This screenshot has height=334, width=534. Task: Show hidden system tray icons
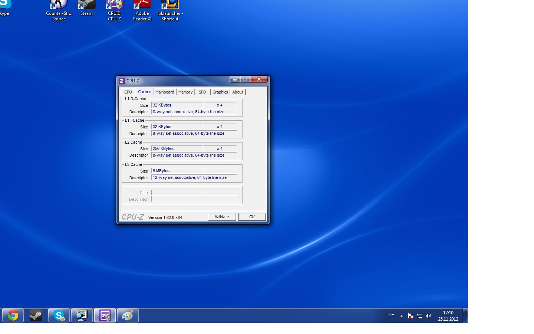click(x=402, y=316)
